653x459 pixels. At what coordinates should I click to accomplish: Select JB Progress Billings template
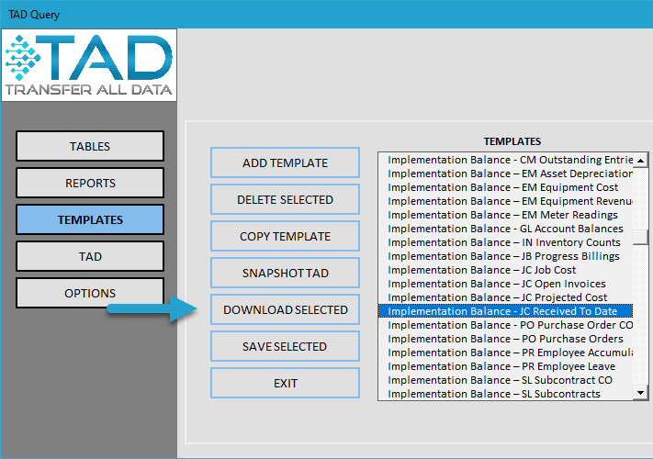pos(505,256)
